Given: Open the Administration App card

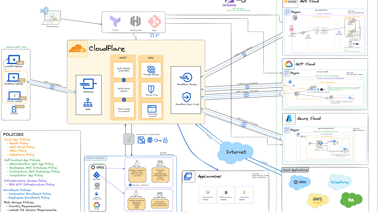Looking at the screenshot, I should point(208,195).
